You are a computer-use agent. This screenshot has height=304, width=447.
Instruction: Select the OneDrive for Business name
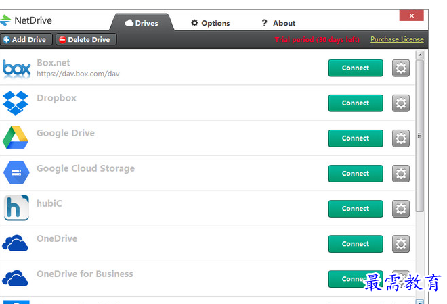(85, 274)
